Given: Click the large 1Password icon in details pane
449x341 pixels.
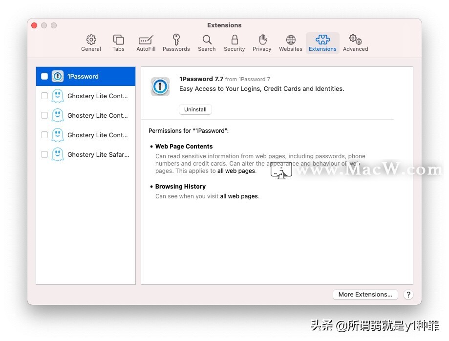Looking at the screenshot, I should pos(160,86).
